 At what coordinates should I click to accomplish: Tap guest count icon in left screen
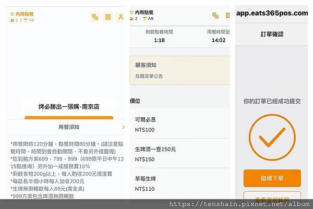pyautogui.click(x=12, y=20)
